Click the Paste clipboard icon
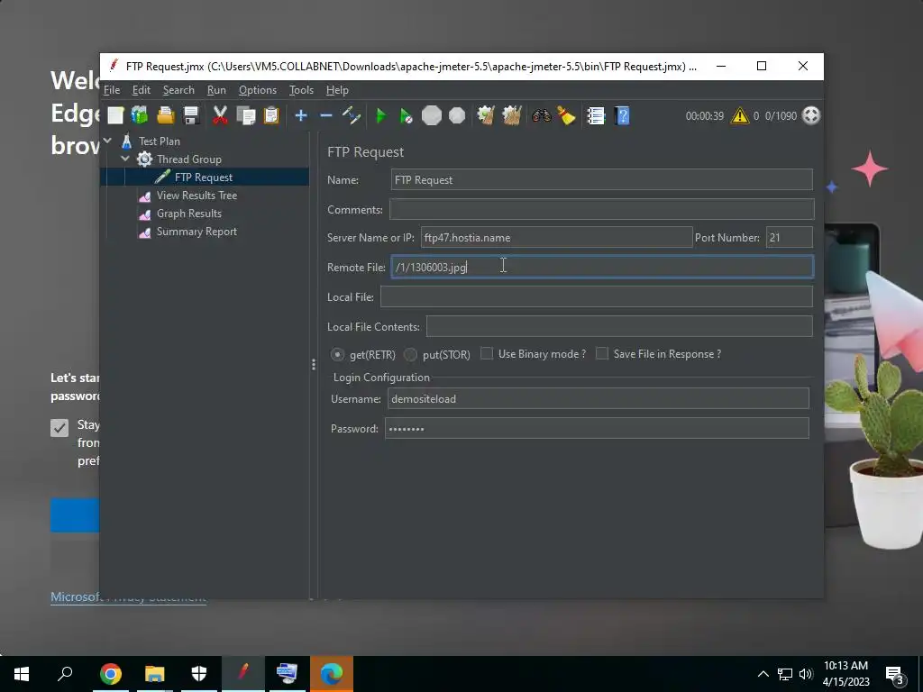The height and width of the screenshot is (692, 923). 270,116
